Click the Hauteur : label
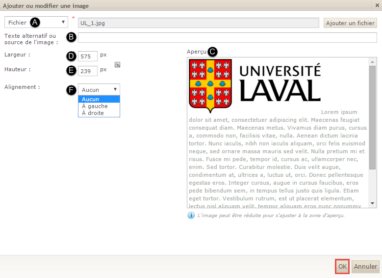382x278 pixels. (x=18, y=69)
